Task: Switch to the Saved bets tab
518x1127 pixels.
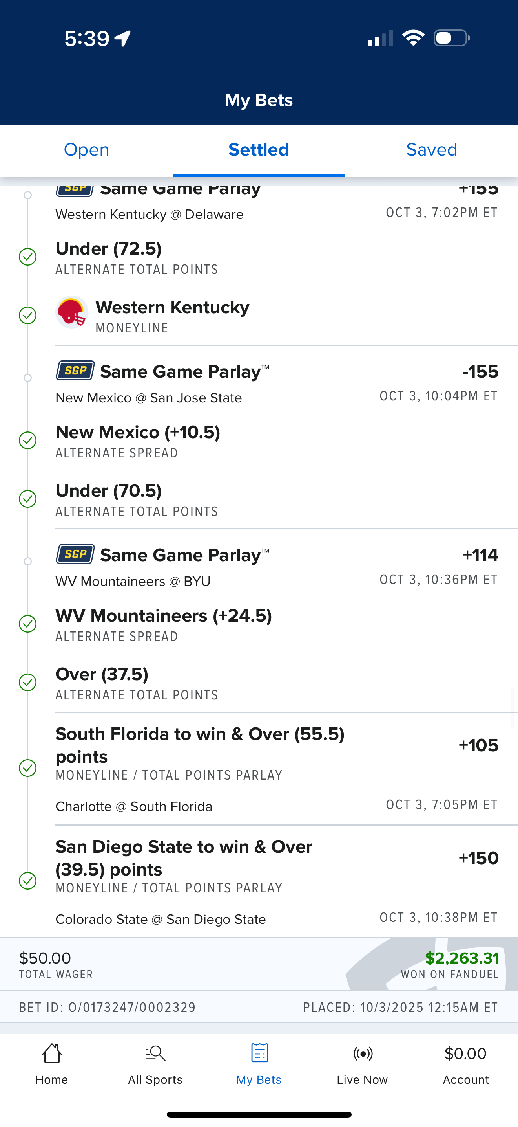Action: (x=432, y=150)
